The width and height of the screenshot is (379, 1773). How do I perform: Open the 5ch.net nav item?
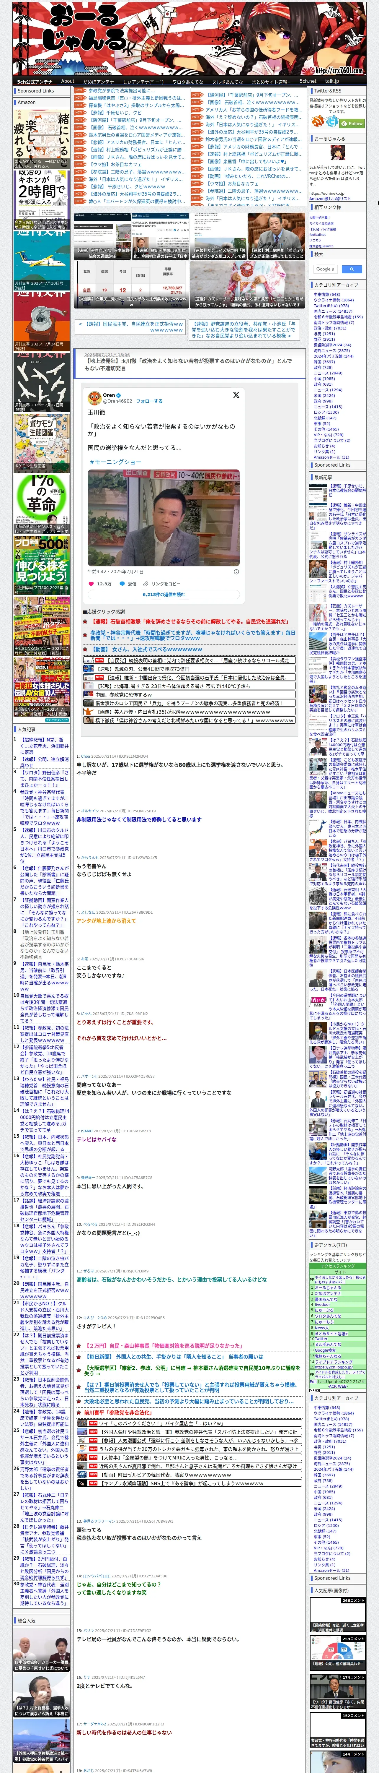click(x=308, y=81)
